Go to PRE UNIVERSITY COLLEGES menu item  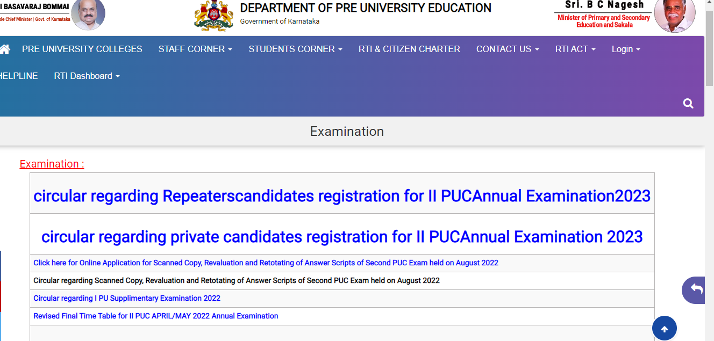pos(82,49)
